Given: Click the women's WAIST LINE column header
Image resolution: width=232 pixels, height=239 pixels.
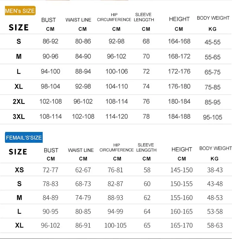Looking at the screenshot, I should [81, 150].
